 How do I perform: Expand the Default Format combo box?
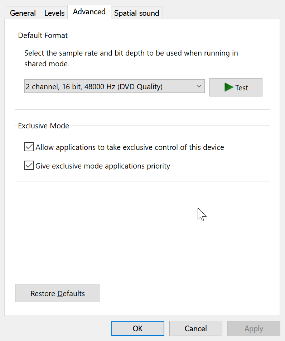115,86
